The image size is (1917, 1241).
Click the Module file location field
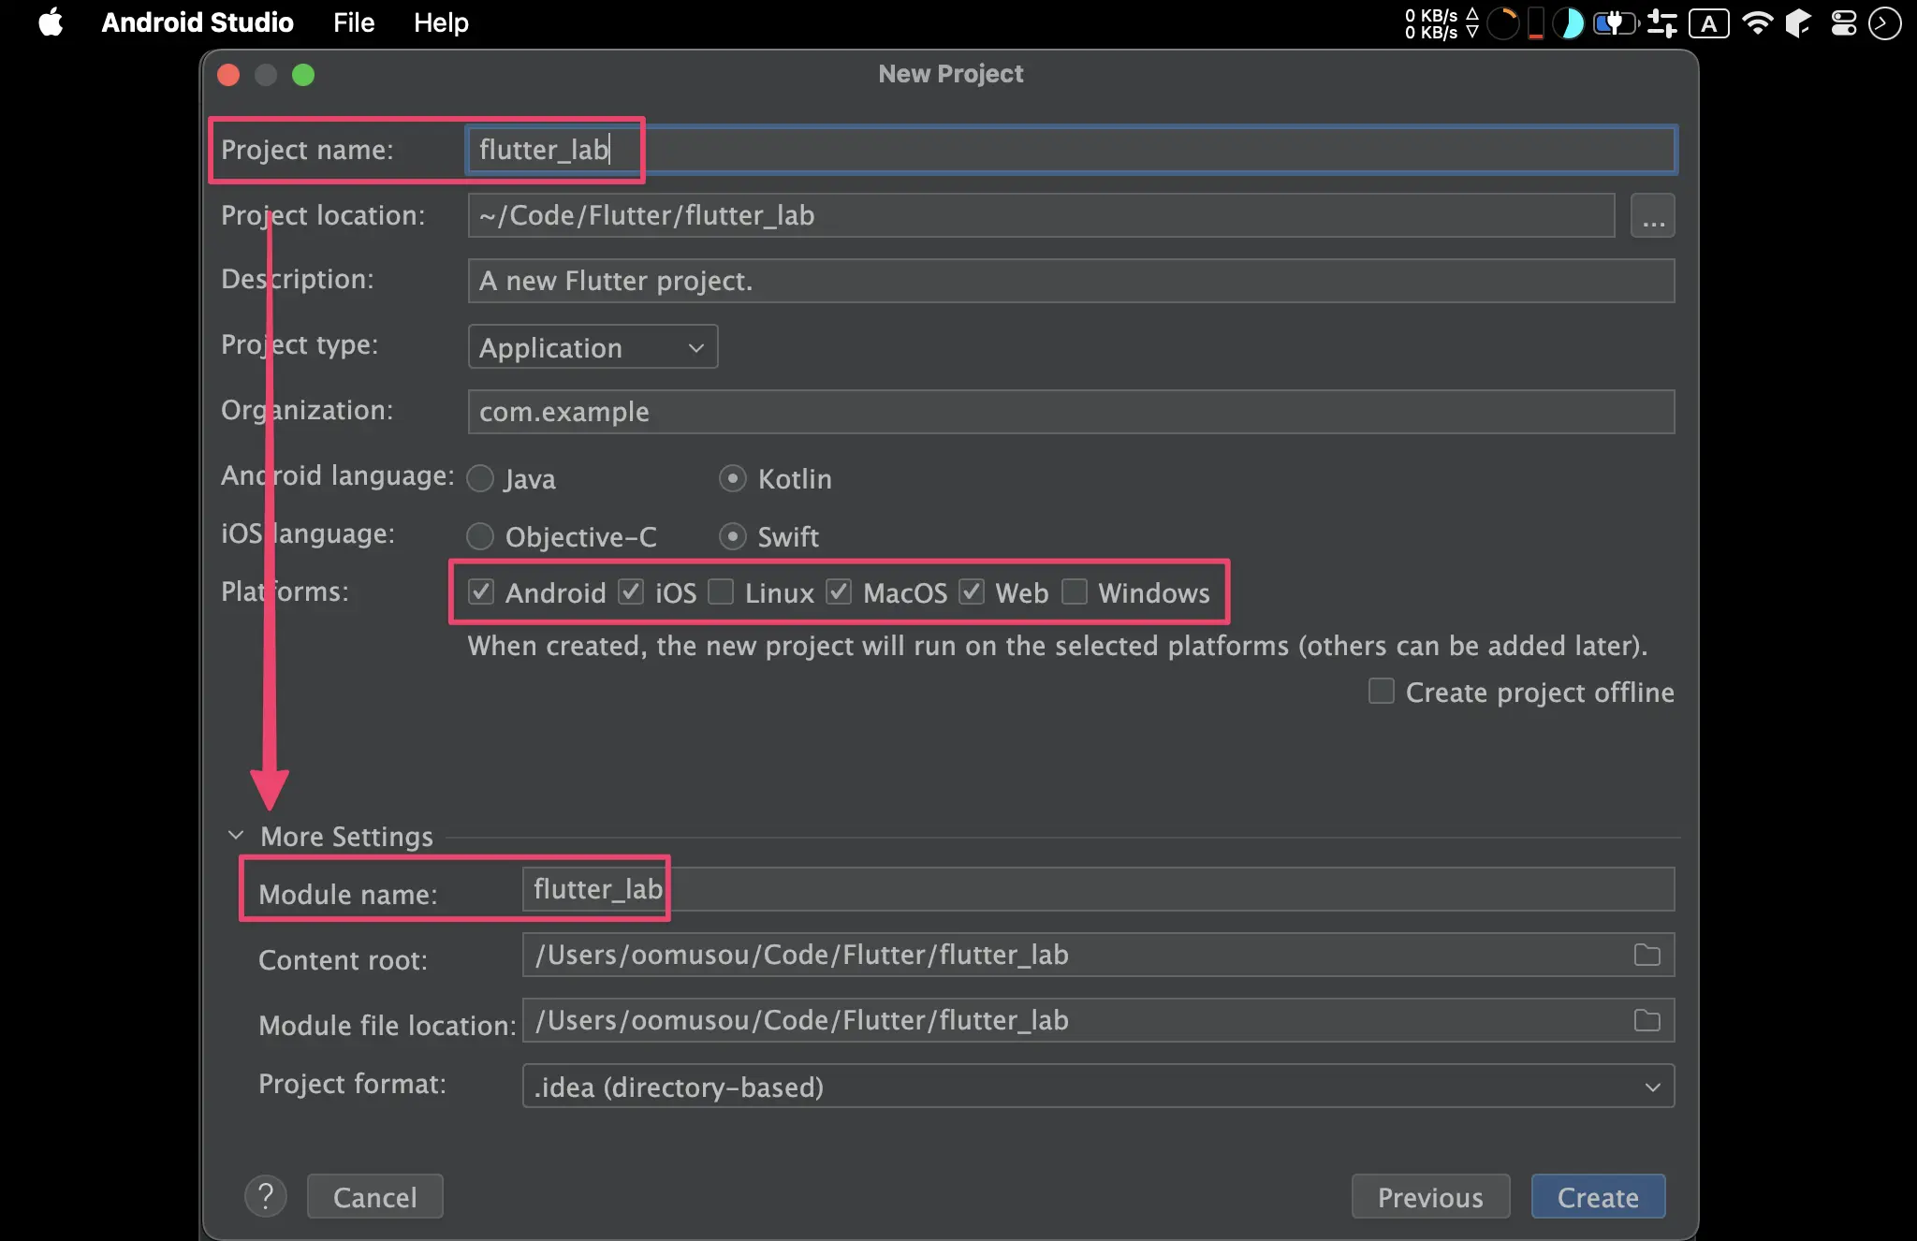[1098, 1020]
